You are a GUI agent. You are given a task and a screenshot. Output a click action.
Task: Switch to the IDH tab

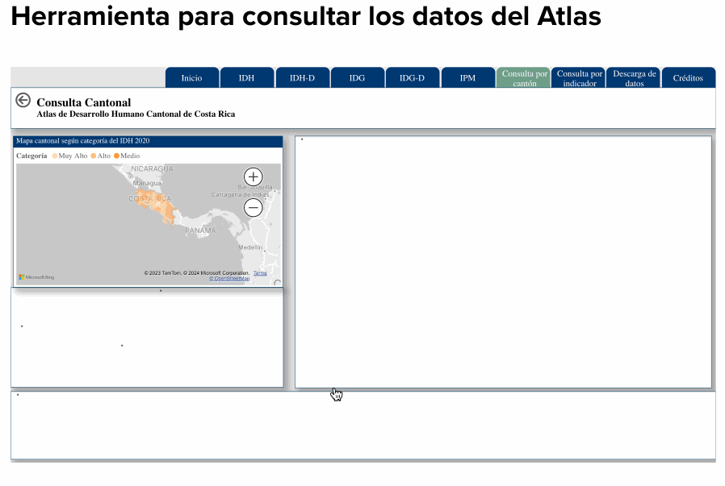(247, 78)
